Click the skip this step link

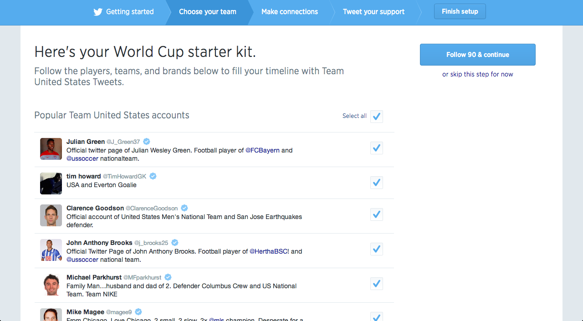(x=477, y=74)
